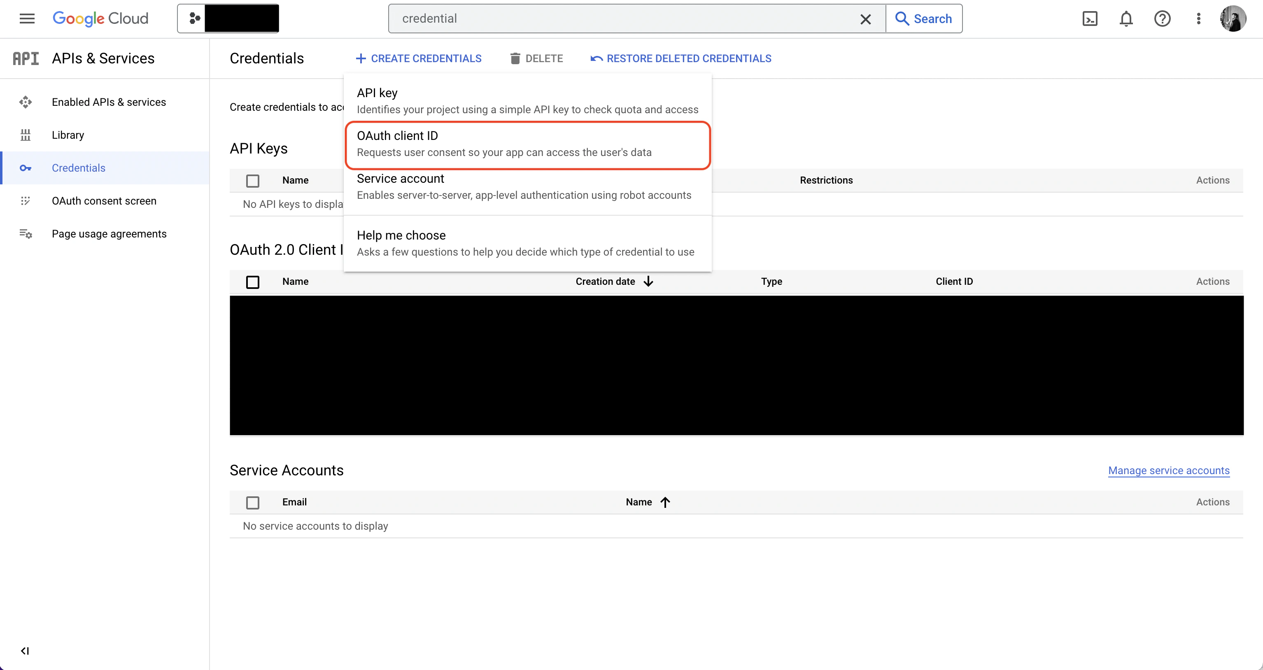Open the project selector dropdown

tap(228, 18)
